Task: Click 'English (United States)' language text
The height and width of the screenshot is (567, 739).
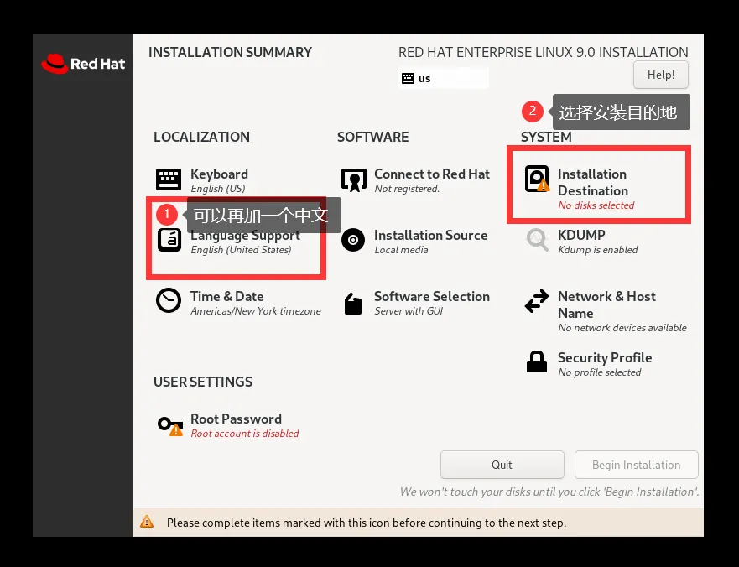Action: [241, 249]
